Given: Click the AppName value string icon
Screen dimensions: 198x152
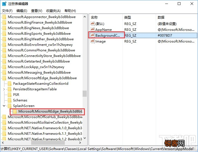Looking at the screenshot, I should click(x=93, y=29).
